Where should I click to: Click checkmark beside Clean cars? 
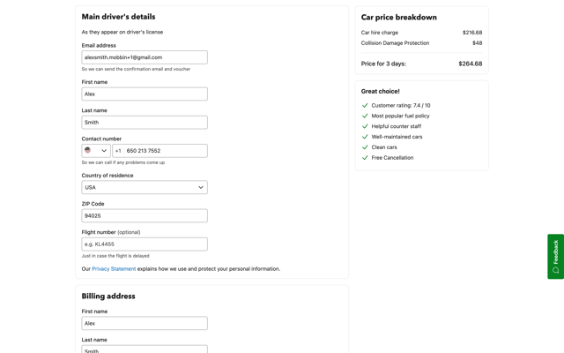[365, 147]
